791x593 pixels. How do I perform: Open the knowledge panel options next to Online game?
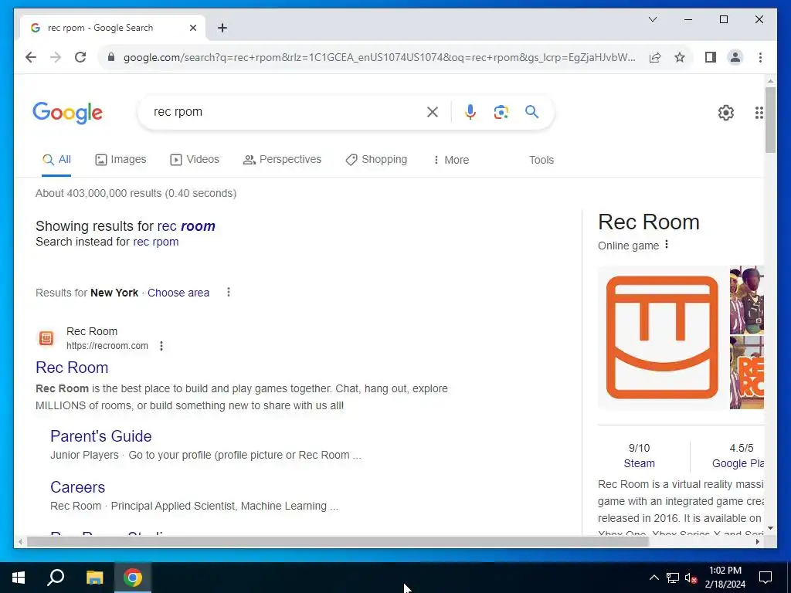(x=667, y=245)
